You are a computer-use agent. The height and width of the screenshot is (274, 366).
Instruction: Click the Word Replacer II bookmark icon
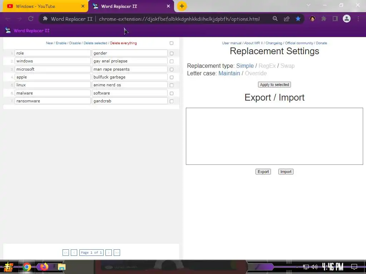[8, 31]
